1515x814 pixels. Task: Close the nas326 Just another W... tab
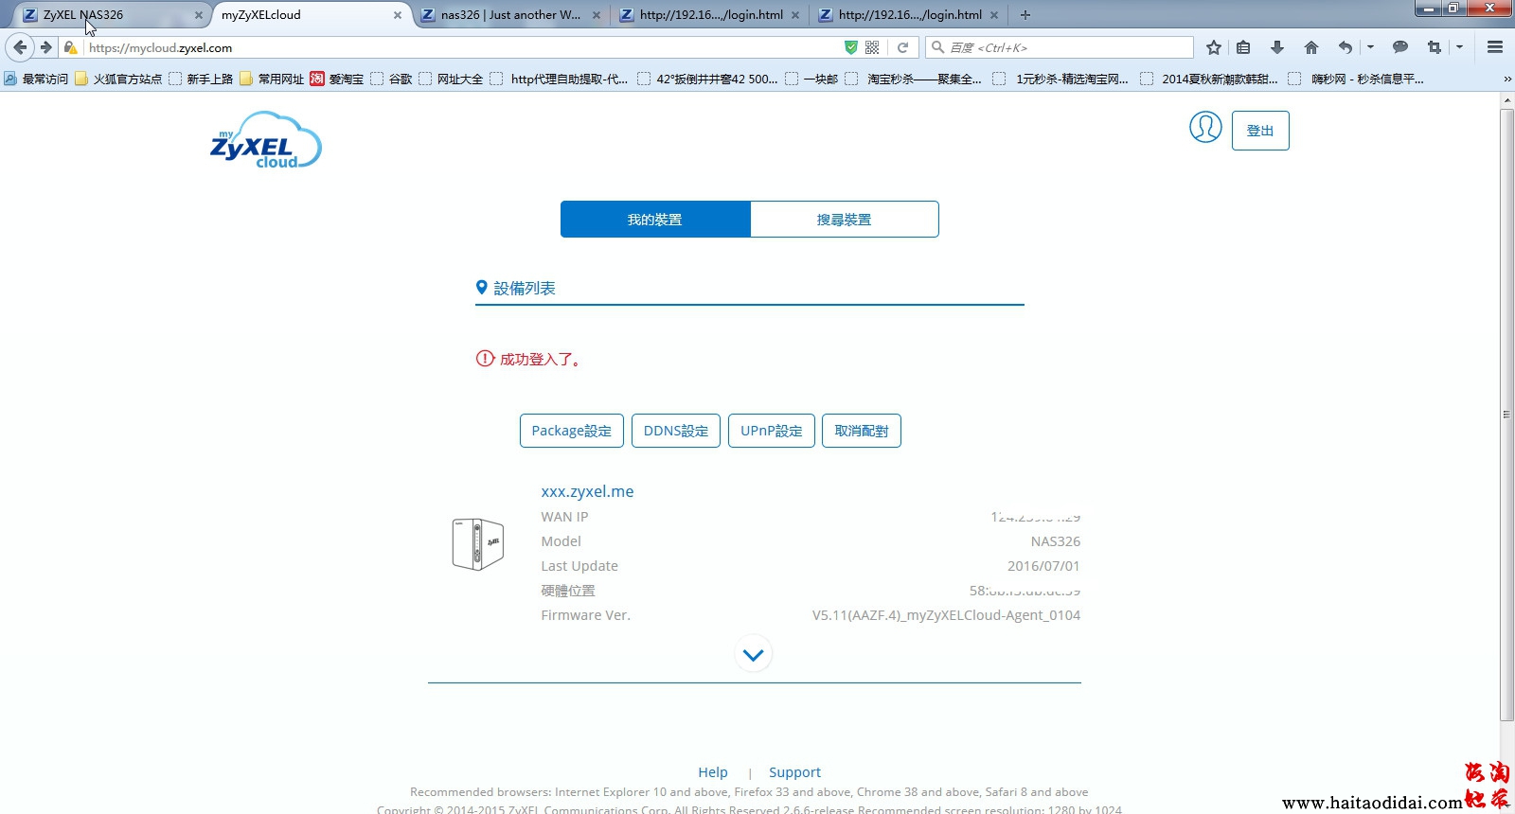597,15
